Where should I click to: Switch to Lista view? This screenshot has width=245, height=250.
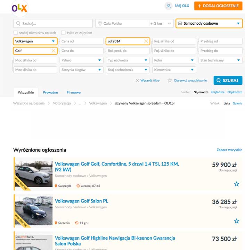(x=227, y=103)
